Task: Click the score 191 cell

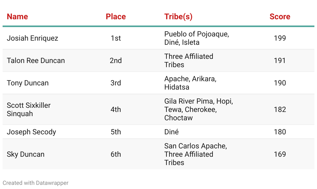Action: tap(280, 61)
